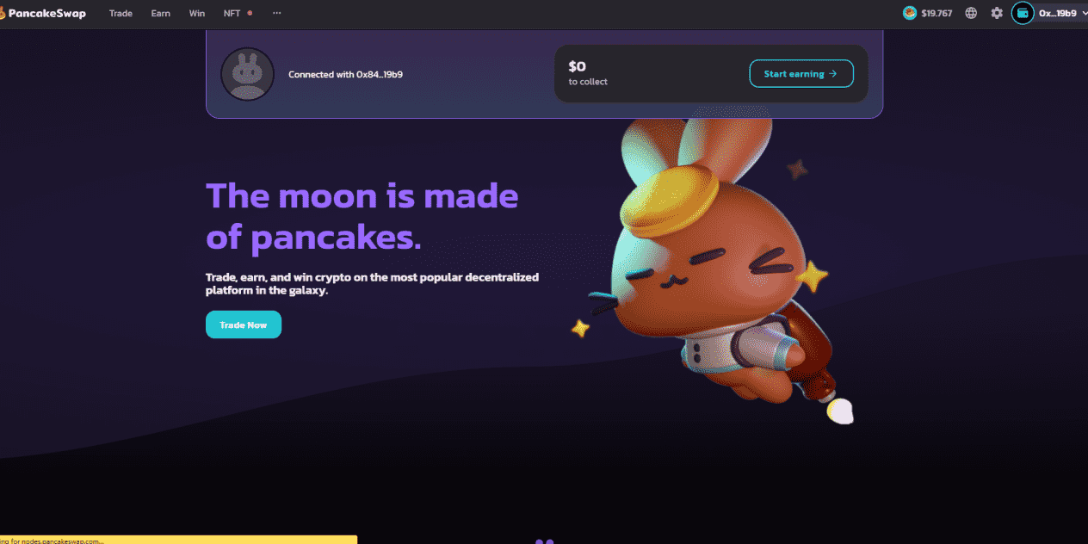Open the settings gear
1088x544 pixels.
click(x=997, y=13)
